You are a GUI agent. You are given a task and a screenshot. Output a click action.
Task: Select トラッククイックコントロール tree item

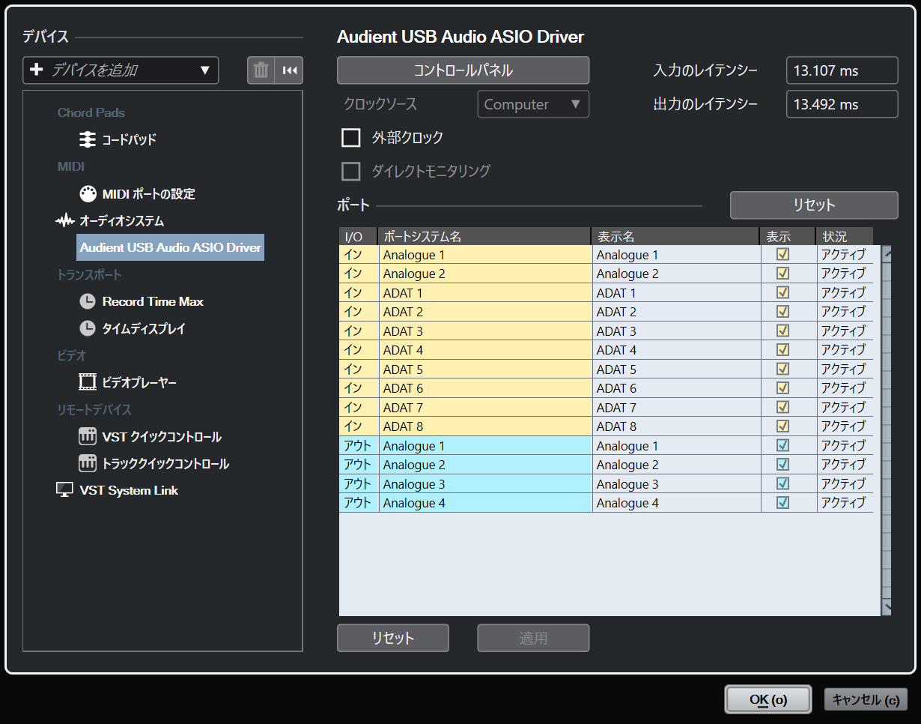(165, 463)
